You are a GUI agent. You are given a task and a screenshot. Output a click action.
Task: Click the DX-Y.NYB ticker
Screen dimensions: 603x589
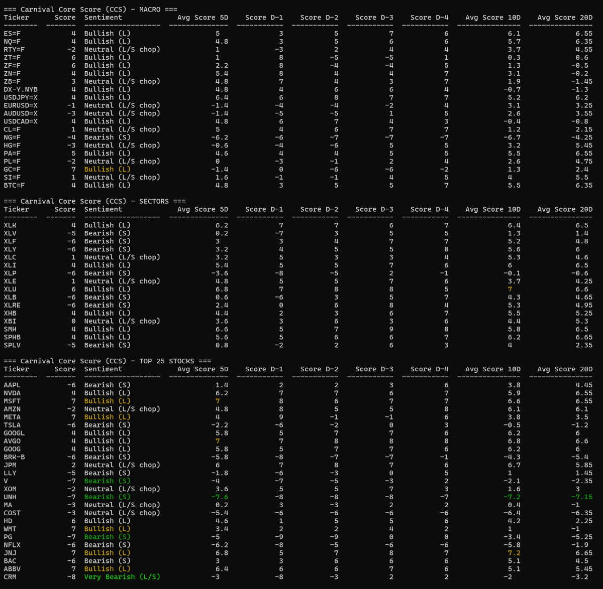[x=21, y=90]
